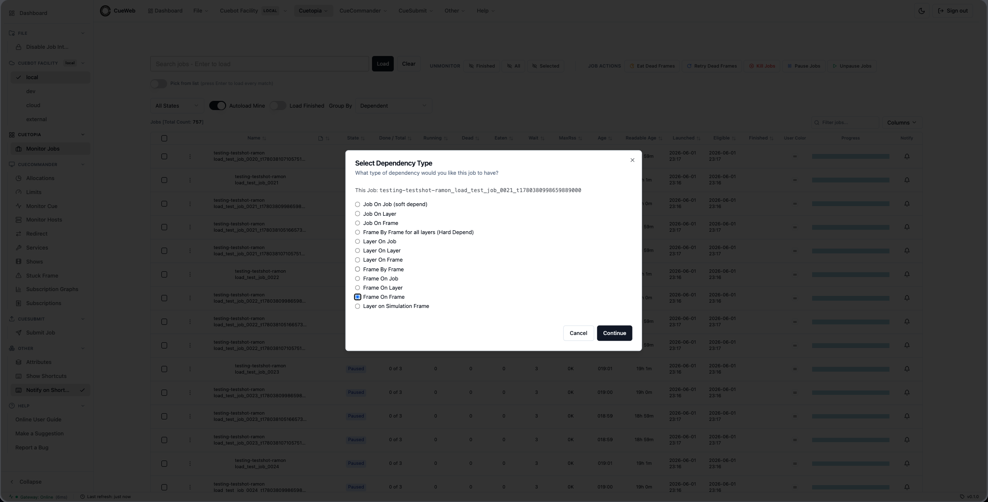Collapse the OTHER sidebar section
988x502 pixels.
click(83, 349)
